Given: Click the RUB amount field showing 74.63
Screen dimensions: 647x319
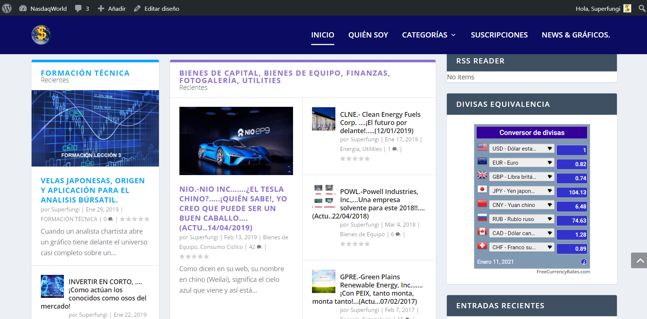Looking at the screenshot, I should pyautogui.click(x=572, y=220).
